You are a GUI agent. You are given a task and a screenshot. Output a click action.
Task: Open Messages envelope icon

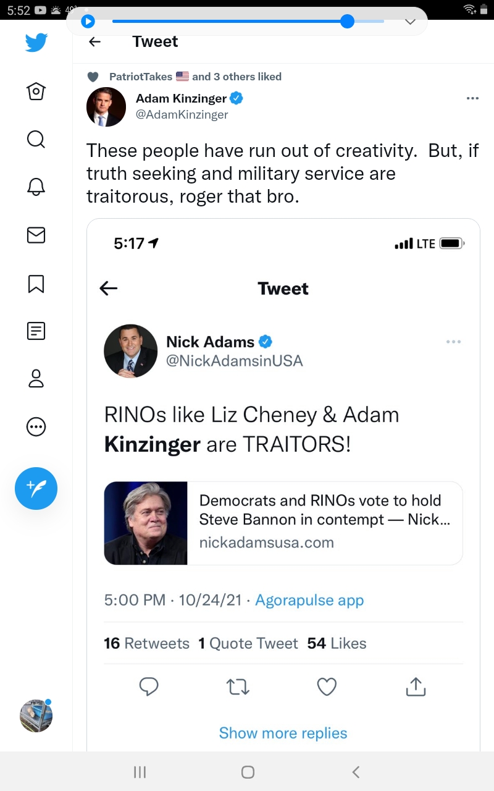click(x=36, y=235)
